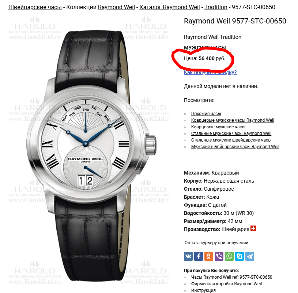Image resolution: width=298 pixels, height=293 pixels.
Task: Click the Swiss flag icon near Швейцария
Action: coord(253,228)
